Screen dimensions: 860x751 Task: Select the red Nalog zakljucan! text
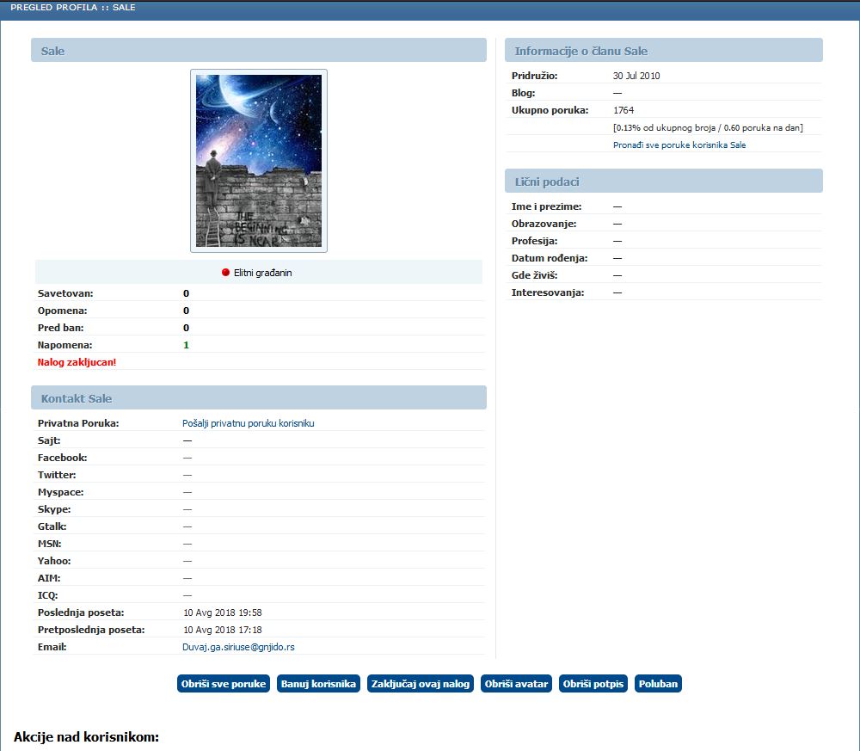coord(77,362)
